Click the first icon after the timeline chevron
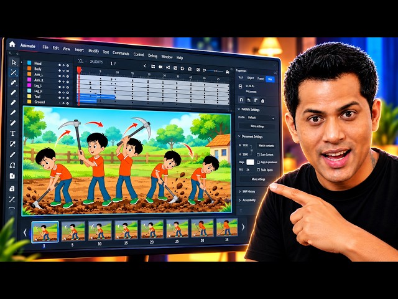Viewport: 398px width, 299px height. pos(153,67)
